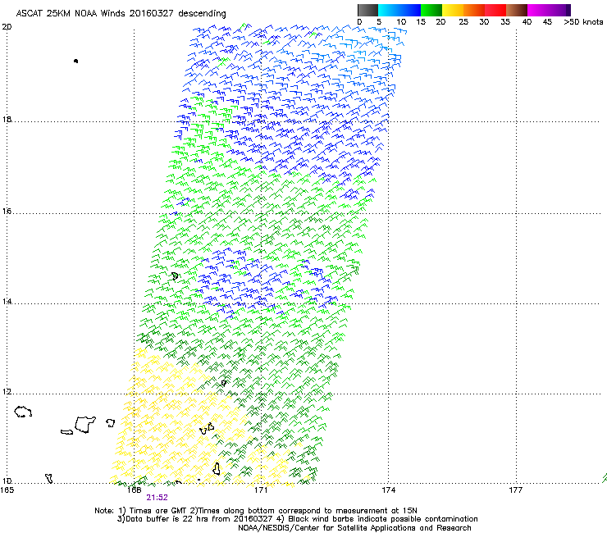
Task: Select the red 30-35 knots legend swatch
Action: (495, 10)
